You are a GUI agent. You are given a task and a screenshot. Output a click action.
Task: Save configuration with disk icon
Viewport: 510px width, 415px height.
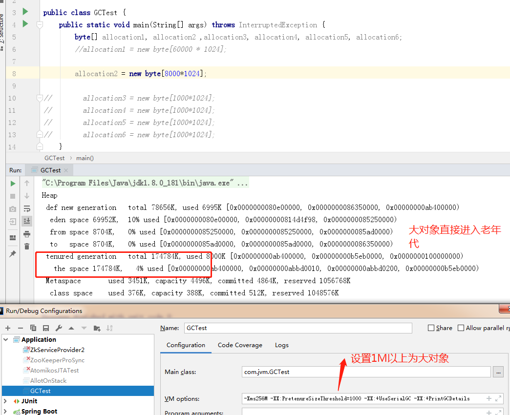(46, 328)
